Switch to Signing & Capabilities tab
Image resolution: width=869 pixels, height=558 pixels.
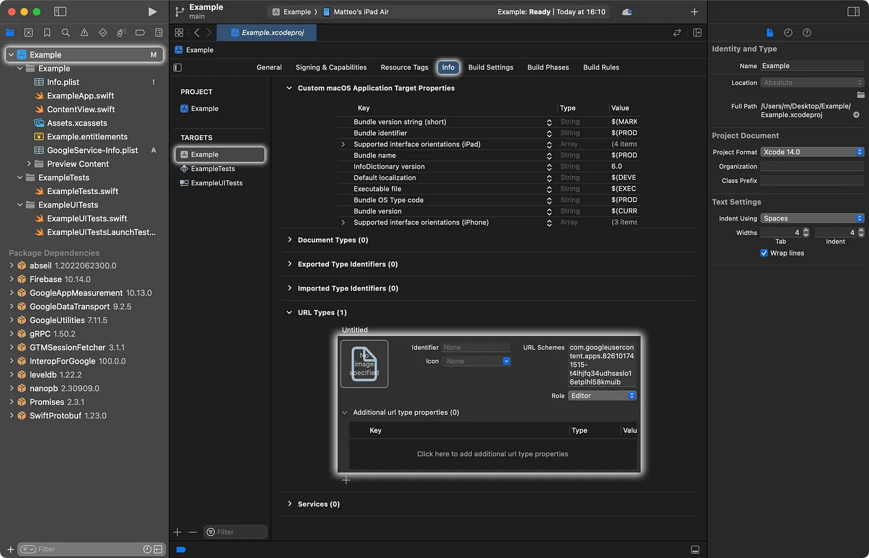331,68
